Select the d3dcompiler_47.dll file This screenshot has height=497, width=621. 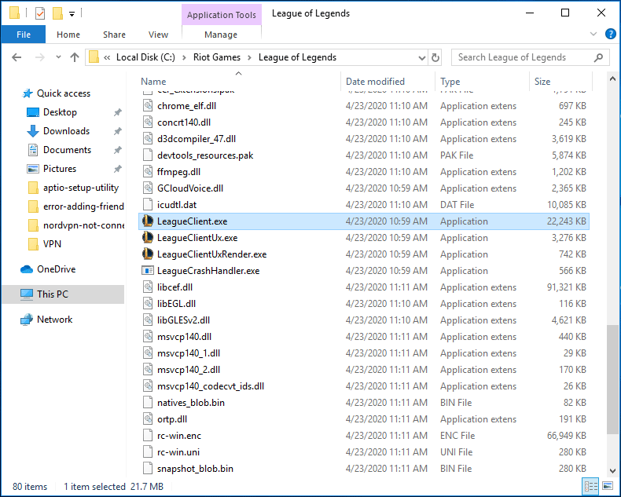coord(364,139)
